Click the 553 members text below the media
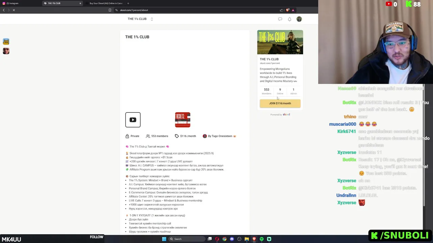Screen dimensions: 433x243 point(160,136)
